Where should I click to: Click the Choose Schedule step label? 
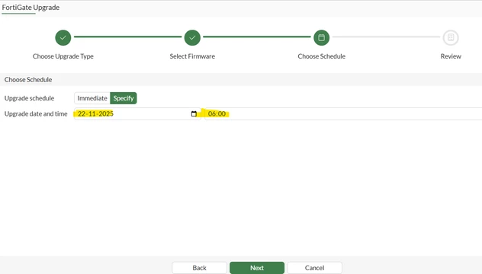[x=322, y=56]
